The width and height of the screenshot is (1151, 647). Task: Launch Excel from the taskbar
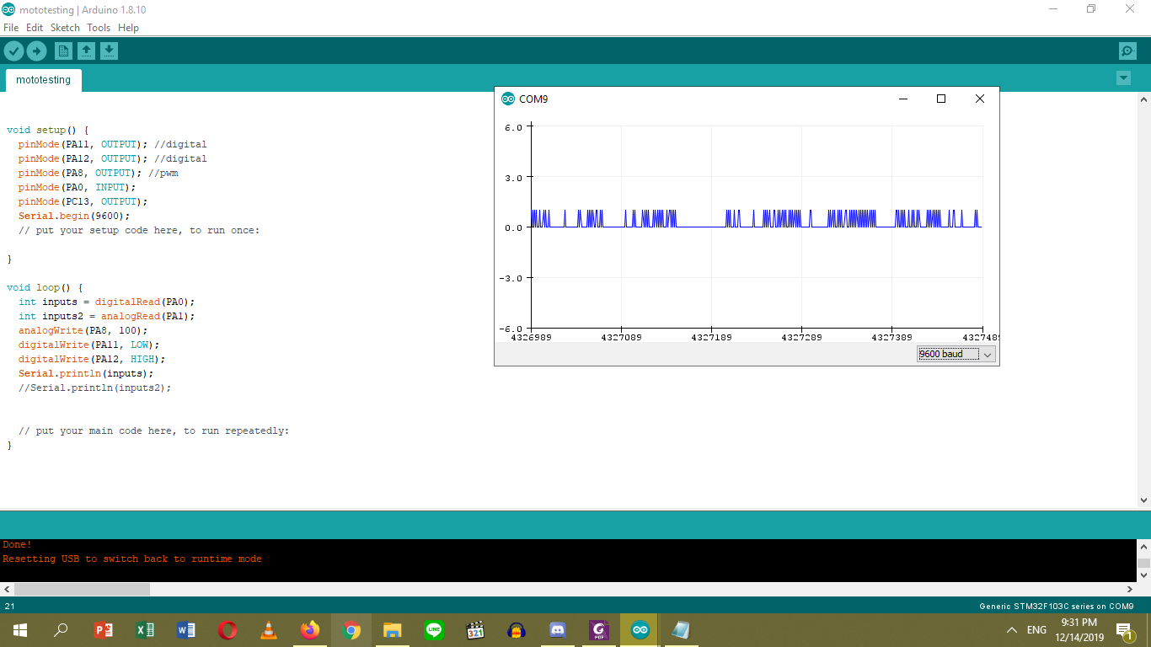(x=145, y=630)
